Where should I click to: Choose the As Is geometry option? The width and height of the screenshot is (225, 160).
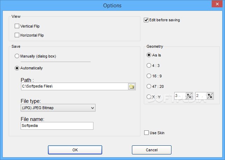[x=149, y=55]
